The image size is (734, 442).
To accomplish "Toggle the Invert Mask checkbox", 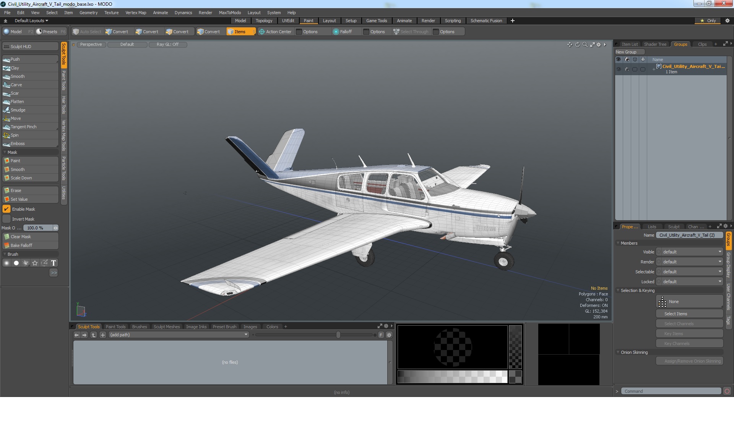I will click(6, 219).
